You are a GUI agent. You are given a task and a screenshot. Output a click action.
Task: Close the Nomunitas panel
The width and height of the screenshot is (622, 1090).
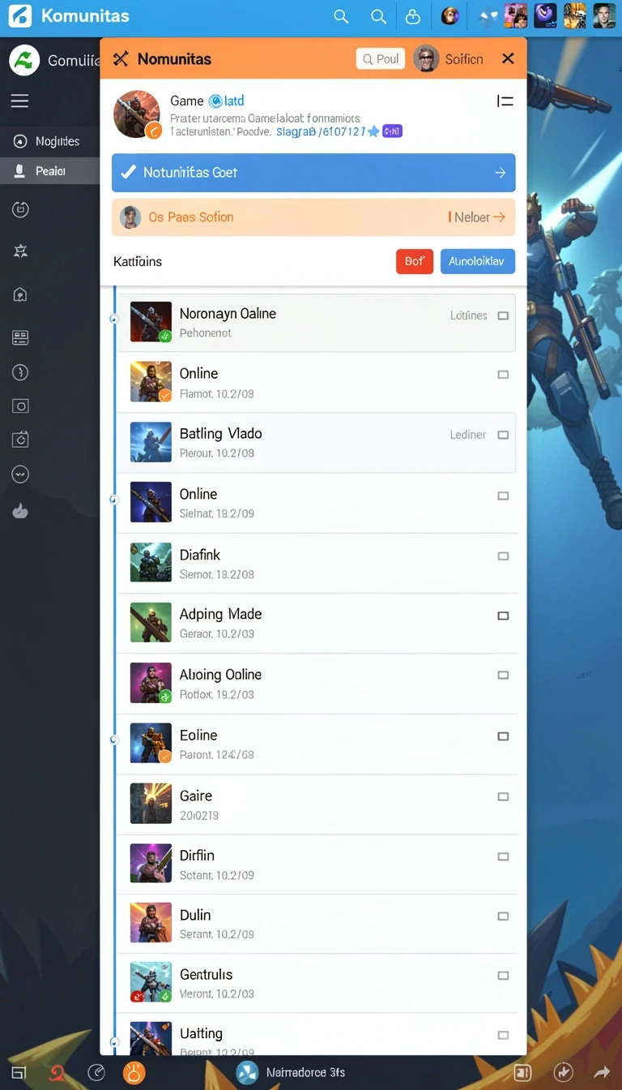point(508,58)
